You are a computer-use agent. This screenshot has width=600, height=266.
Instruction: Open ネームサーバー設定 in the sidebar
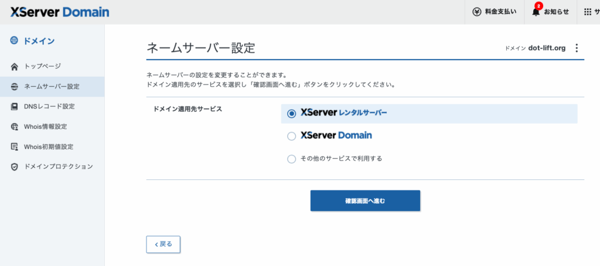coord(52,87)
